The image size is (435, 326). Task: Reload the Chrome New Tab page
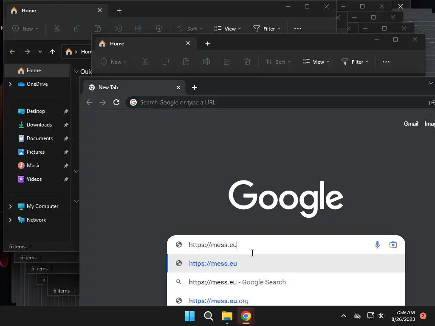pos(116,102)
